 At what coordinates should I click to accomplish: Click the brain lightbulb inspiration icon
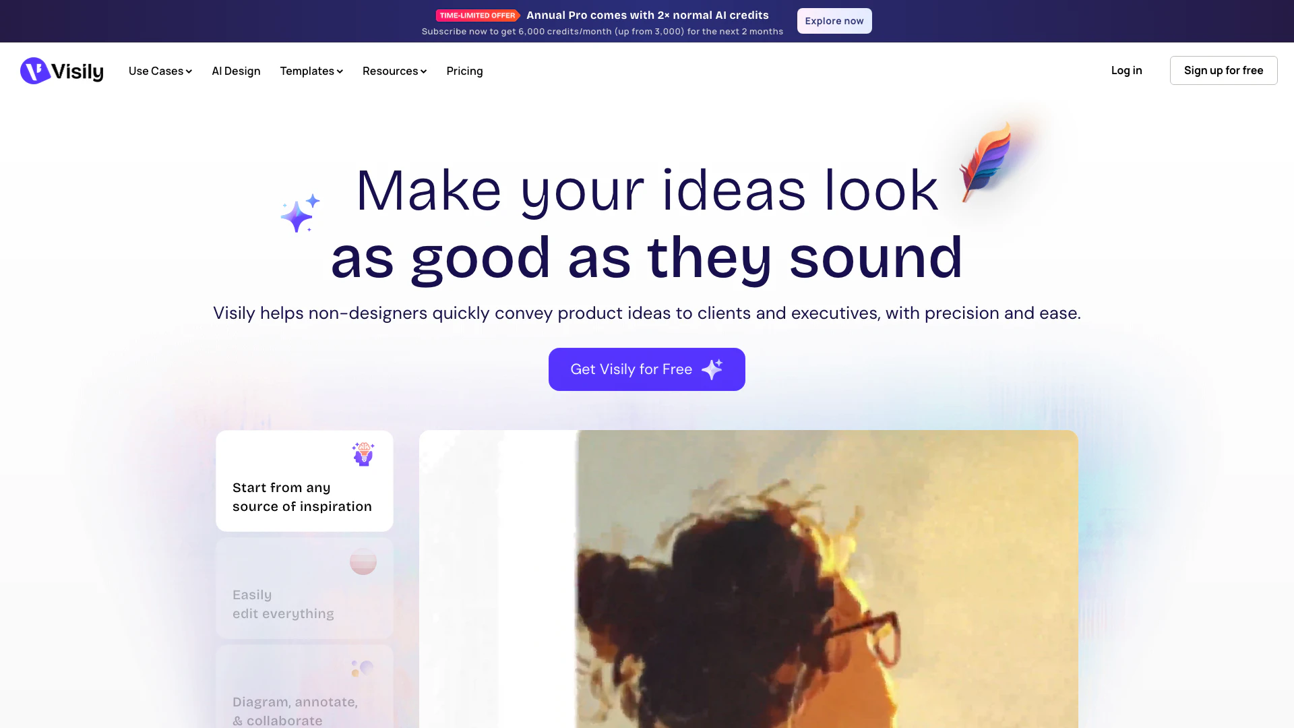pos(363,454)
